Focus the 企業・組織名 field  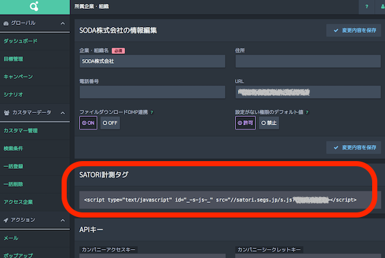(x=152, y=61)
